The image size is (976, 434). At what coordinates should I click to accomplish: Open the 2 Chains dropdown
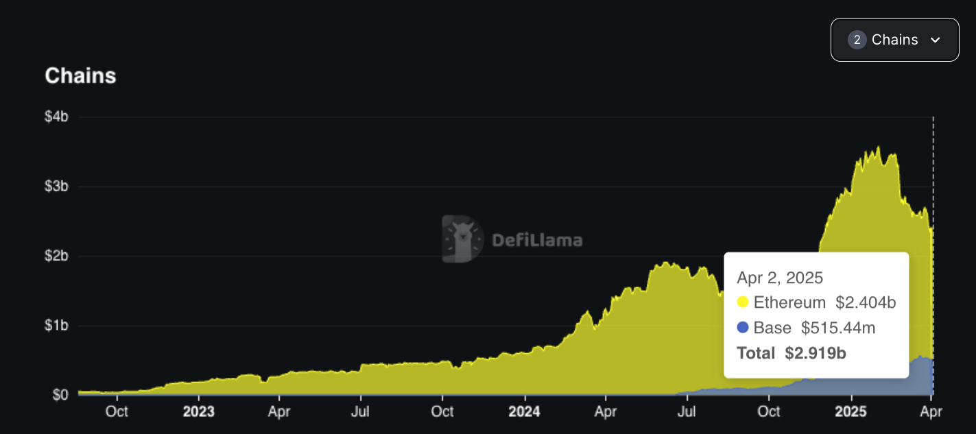(894, 40)
